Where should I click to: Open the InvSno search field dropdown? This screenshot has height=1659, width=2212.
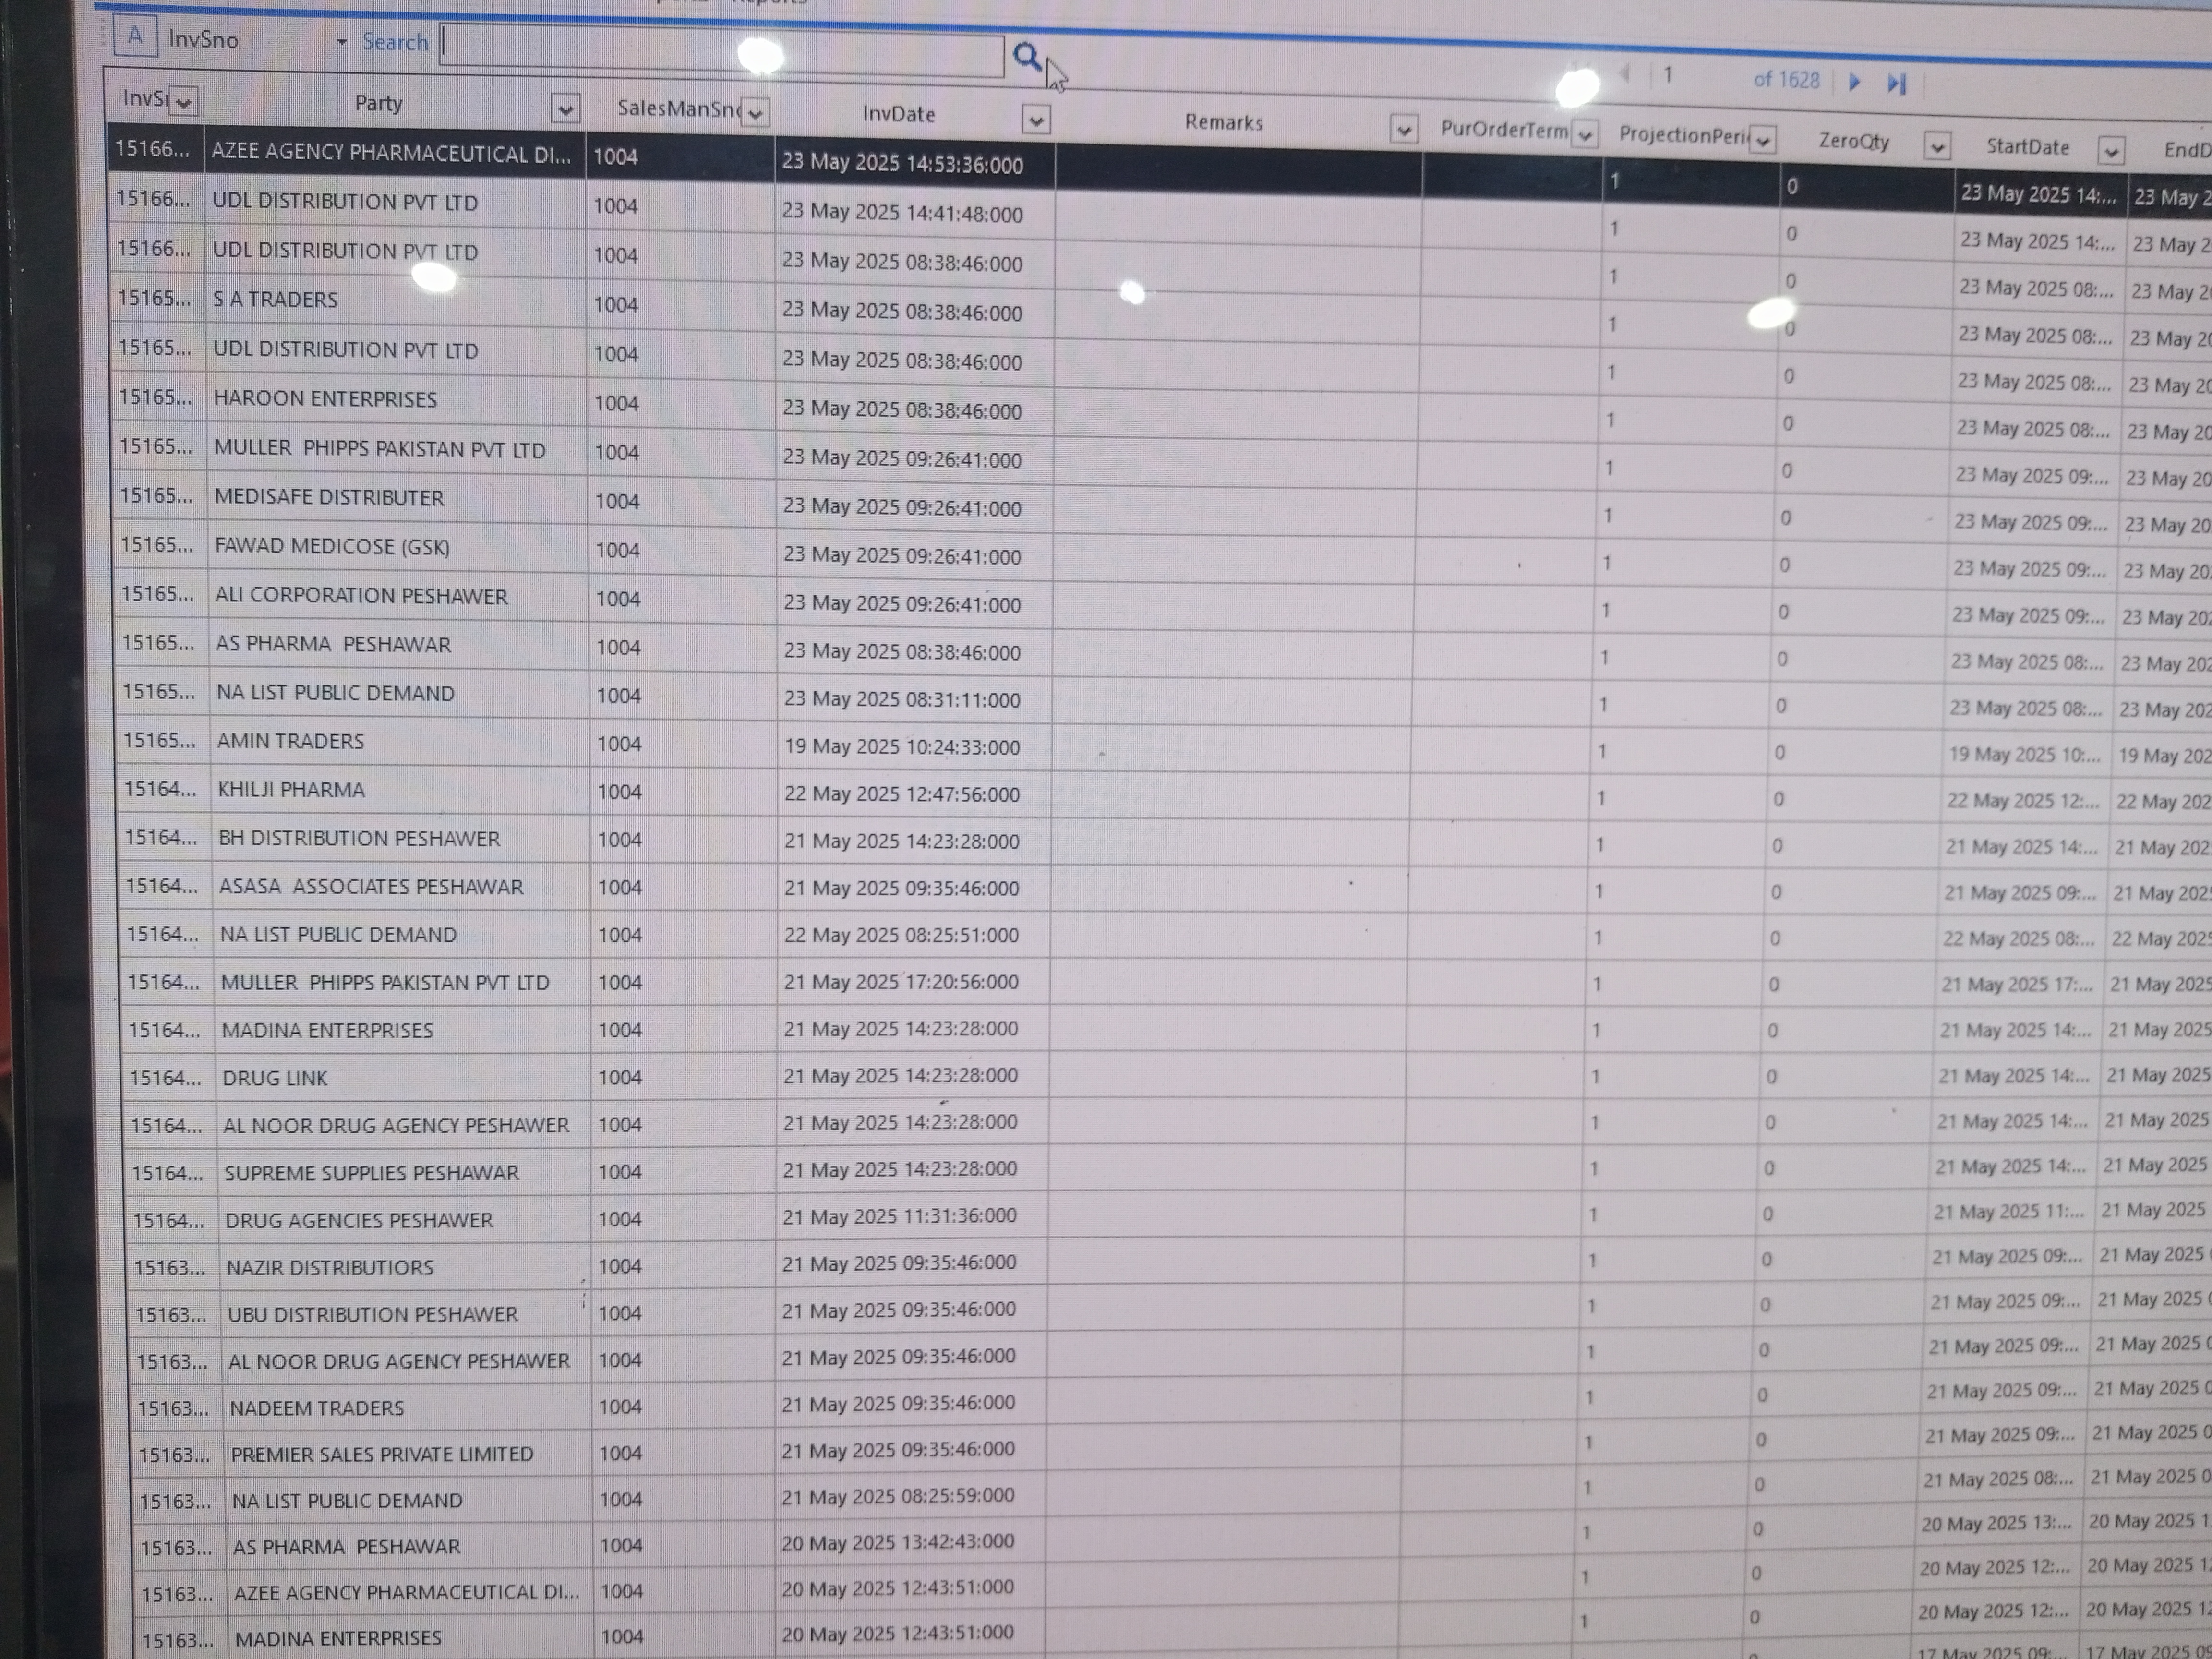click(x=341, y=42)
